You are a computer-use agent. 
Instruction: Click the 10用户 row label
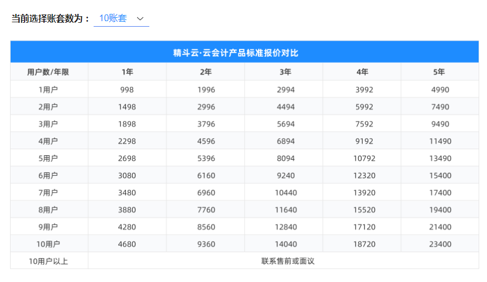click(x=48, y=244)
